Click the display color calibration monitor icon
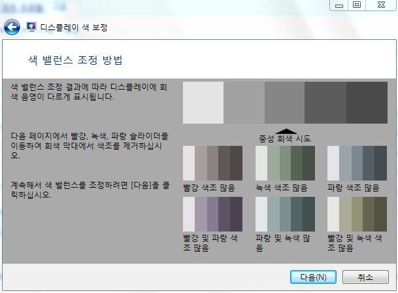The height and width of the screenshot is (293, 398). click(x=31, y=27)
